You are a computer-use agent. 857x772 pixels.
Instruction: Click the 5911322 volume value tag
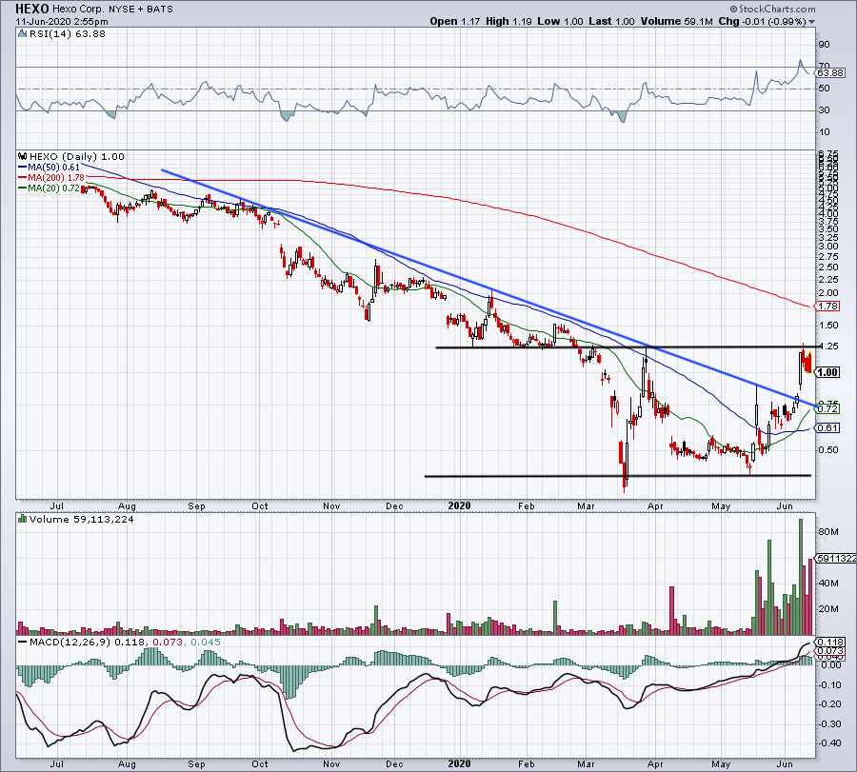pyautogui.click(x=836, y=559)
